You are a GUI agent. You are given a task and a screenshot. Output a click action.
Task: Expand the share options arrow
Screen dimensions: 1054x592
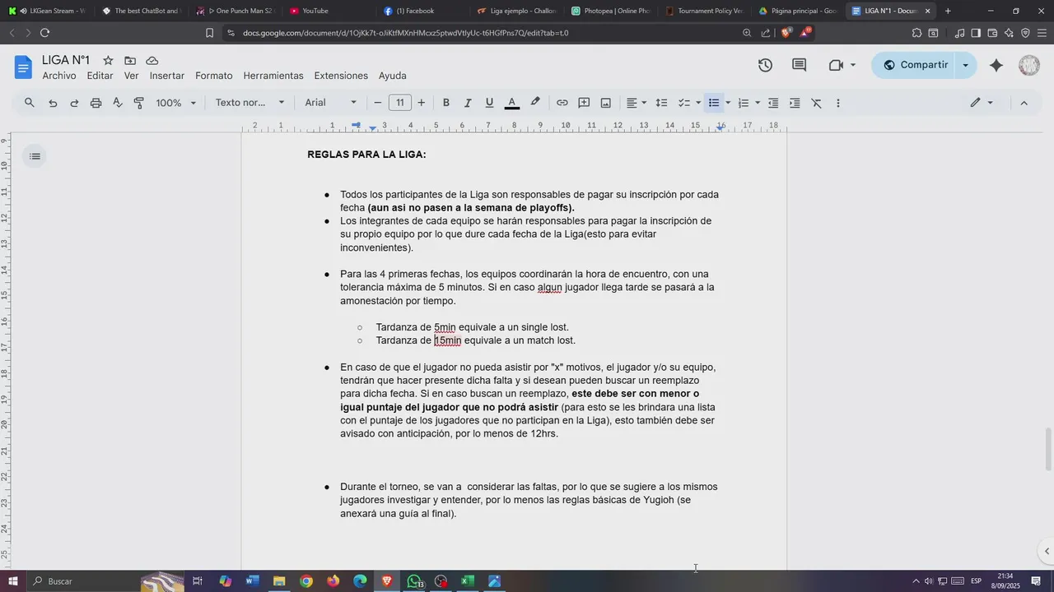(x=966, y=65)
